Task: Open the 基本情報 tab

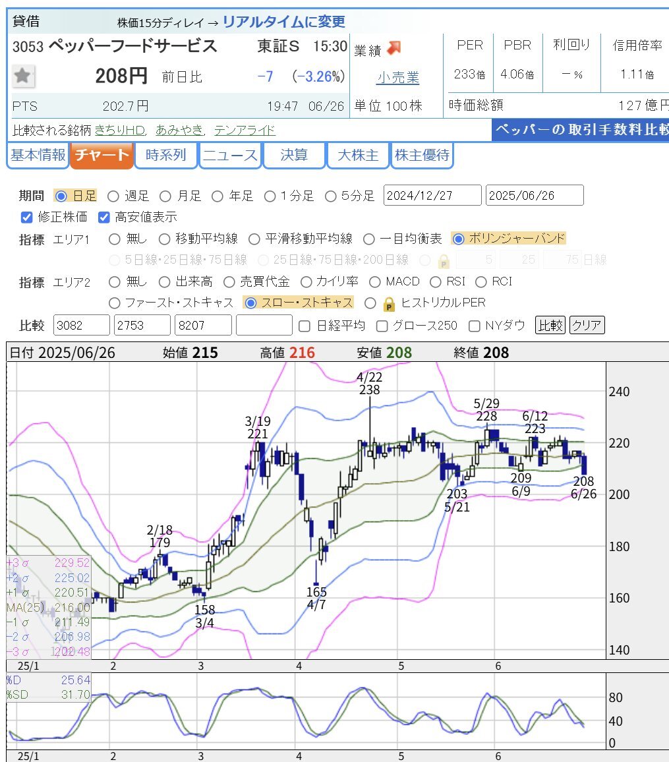Action: click(x=38, y=156)
